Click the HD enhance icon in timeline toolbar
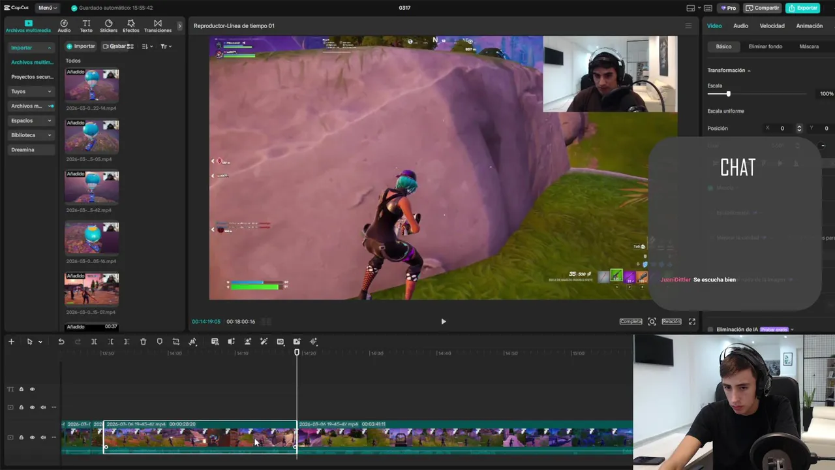The width and height of the screenshot is (835, 470). 280,341
